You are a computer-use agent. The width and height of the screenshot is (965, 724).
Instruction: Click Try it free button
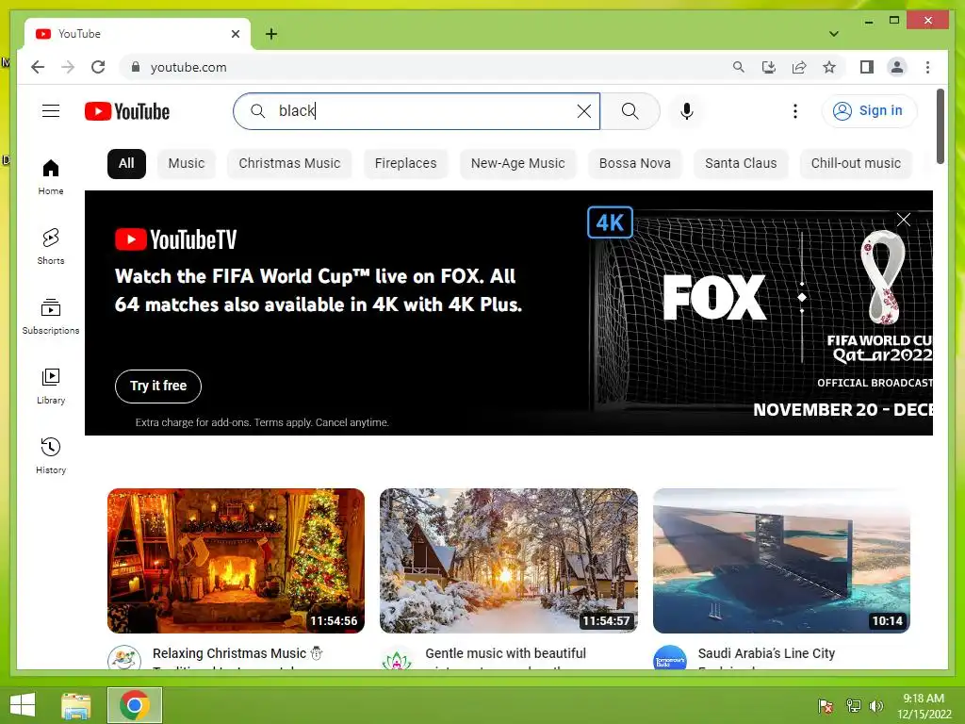pos(158,386)
